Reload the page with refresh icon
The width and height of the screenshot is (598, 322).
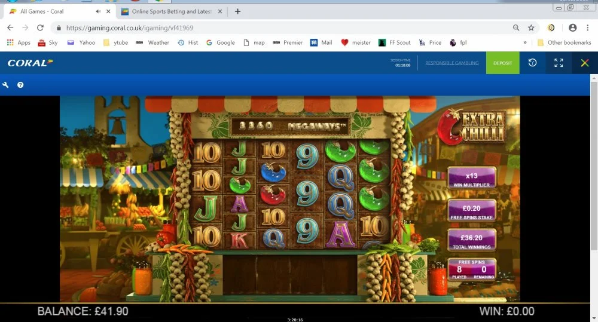[x=40, y=27]
